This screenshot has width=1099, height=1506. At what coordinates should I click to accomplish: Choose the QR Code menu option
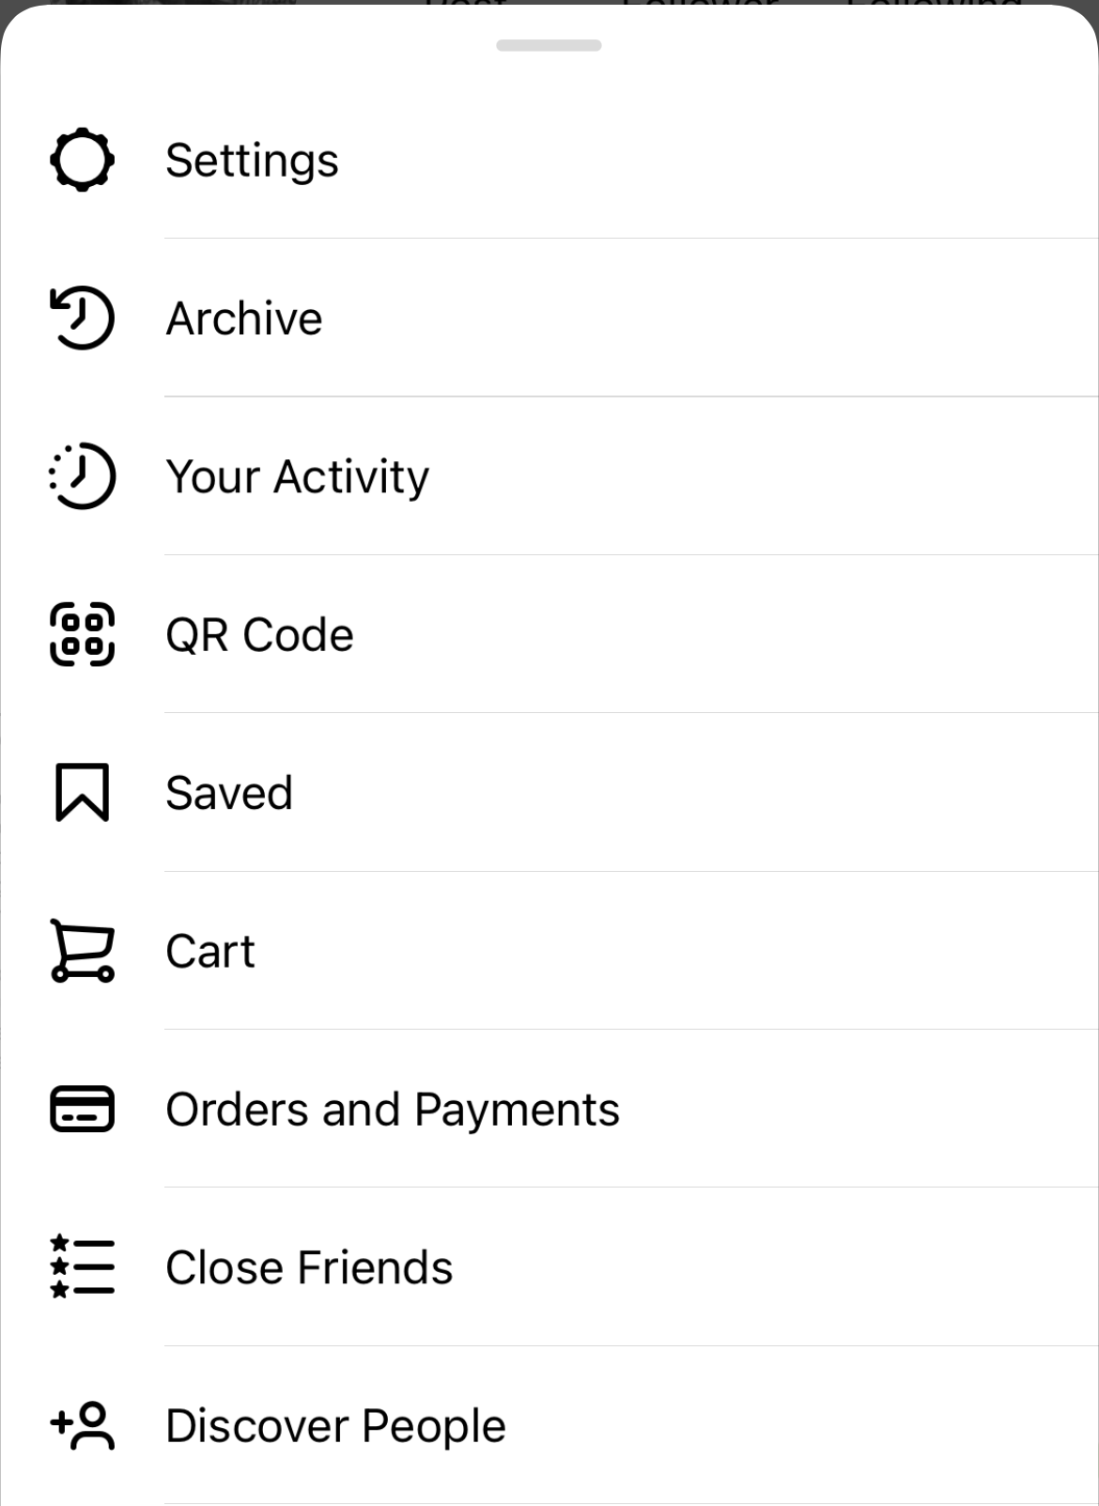coord(549,634)
